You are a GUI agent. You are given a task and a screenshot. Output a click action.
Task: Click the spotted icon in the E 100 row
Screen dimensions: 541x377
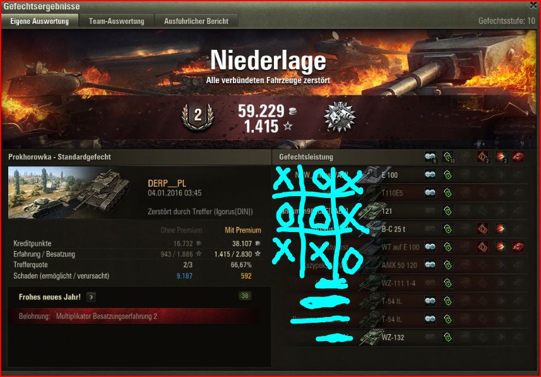pyautogui.click(x=430, y=175)
